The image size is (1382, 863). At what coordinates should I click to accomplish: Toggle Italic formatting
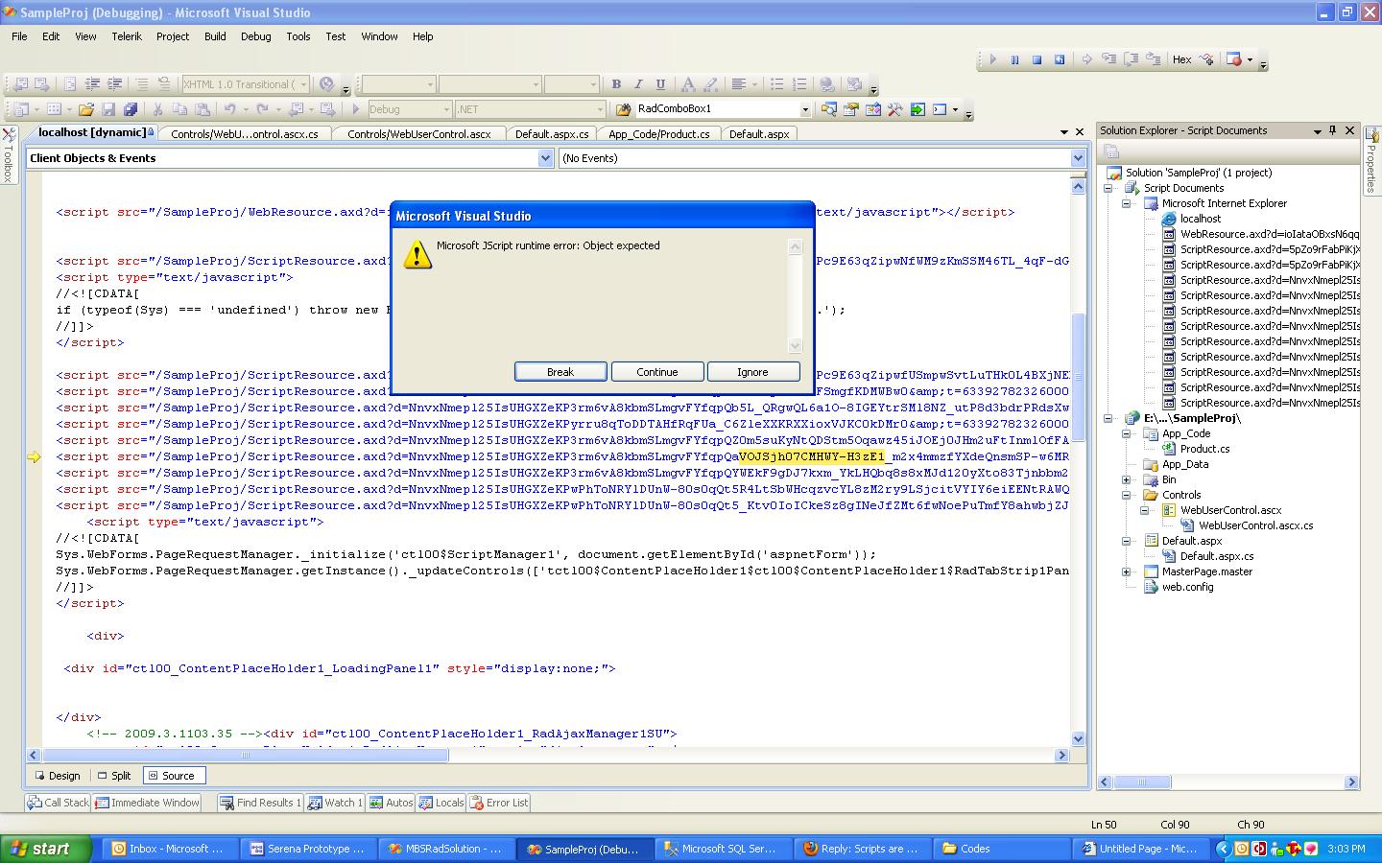click(638, 84)
